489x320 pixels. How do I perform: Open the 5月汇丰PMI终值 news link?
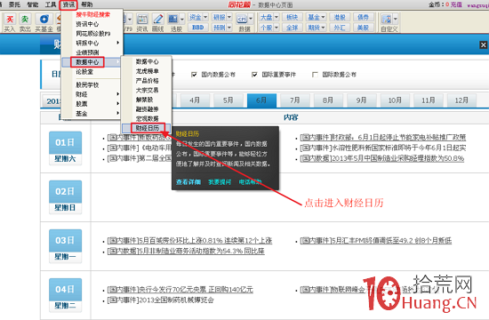(x=376, y=241)
